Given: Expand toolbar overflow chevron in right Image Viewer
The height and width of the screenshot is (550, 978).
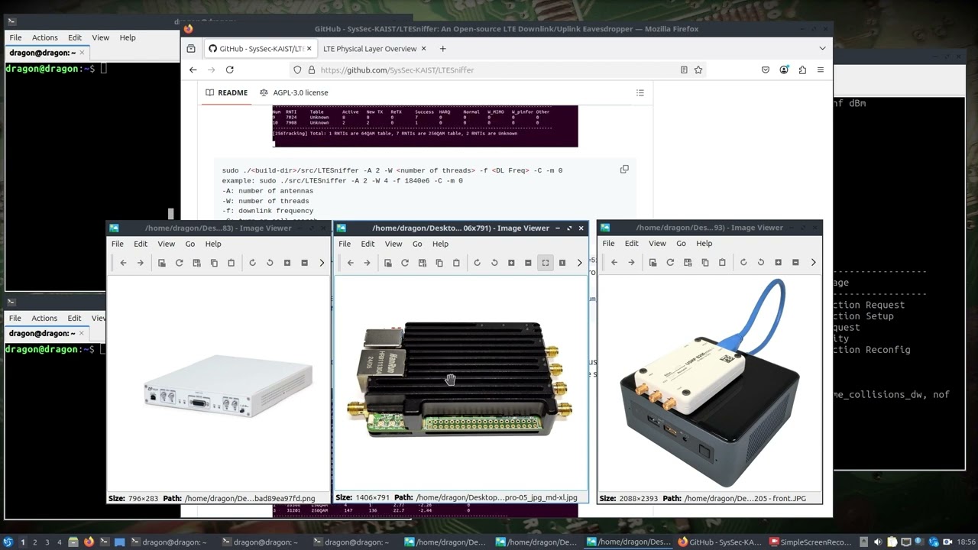Looking at the screenshot, I should pos(813,263).
